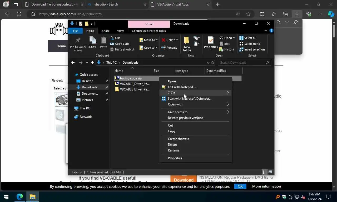The height and width of the screenshot is (202, 337).
Task: Refresh the Downloads folder view
Action: pyautogui.click(x=213, y=63)
